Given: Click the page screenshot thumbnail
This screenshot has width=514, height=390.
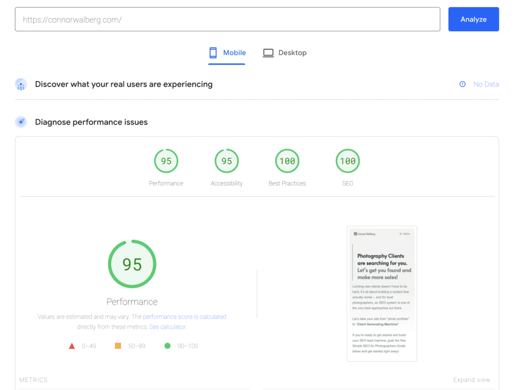Looking at the screenshot, I should [x=381, y=293].
